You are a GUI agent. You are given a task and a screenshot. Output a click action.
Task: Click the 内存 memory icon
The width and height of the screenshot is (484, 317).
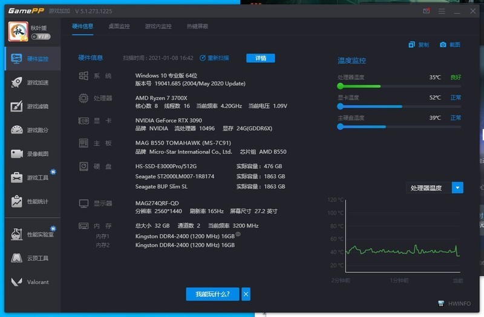click(83, 226)
